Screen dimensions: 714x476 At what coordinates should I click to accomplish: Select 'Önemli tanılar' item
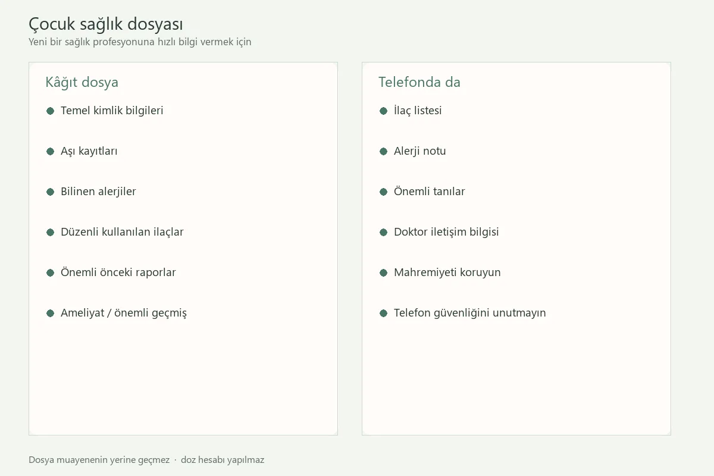pyautogui.click(x=430, y=192)
